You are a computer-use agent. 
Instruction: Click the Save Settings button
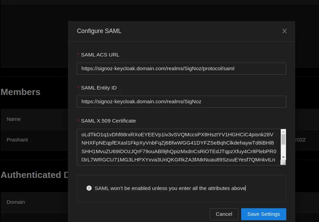pos(264,214)
